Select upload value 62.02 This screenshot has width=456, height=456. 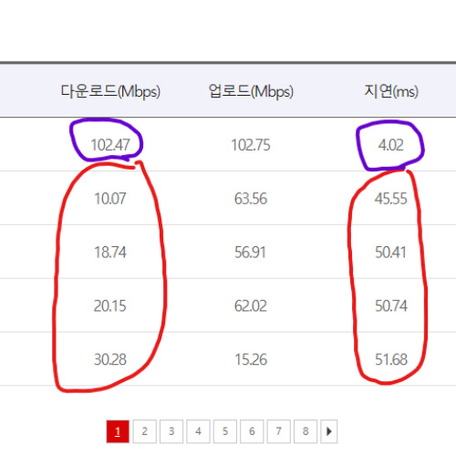(251, 306)
